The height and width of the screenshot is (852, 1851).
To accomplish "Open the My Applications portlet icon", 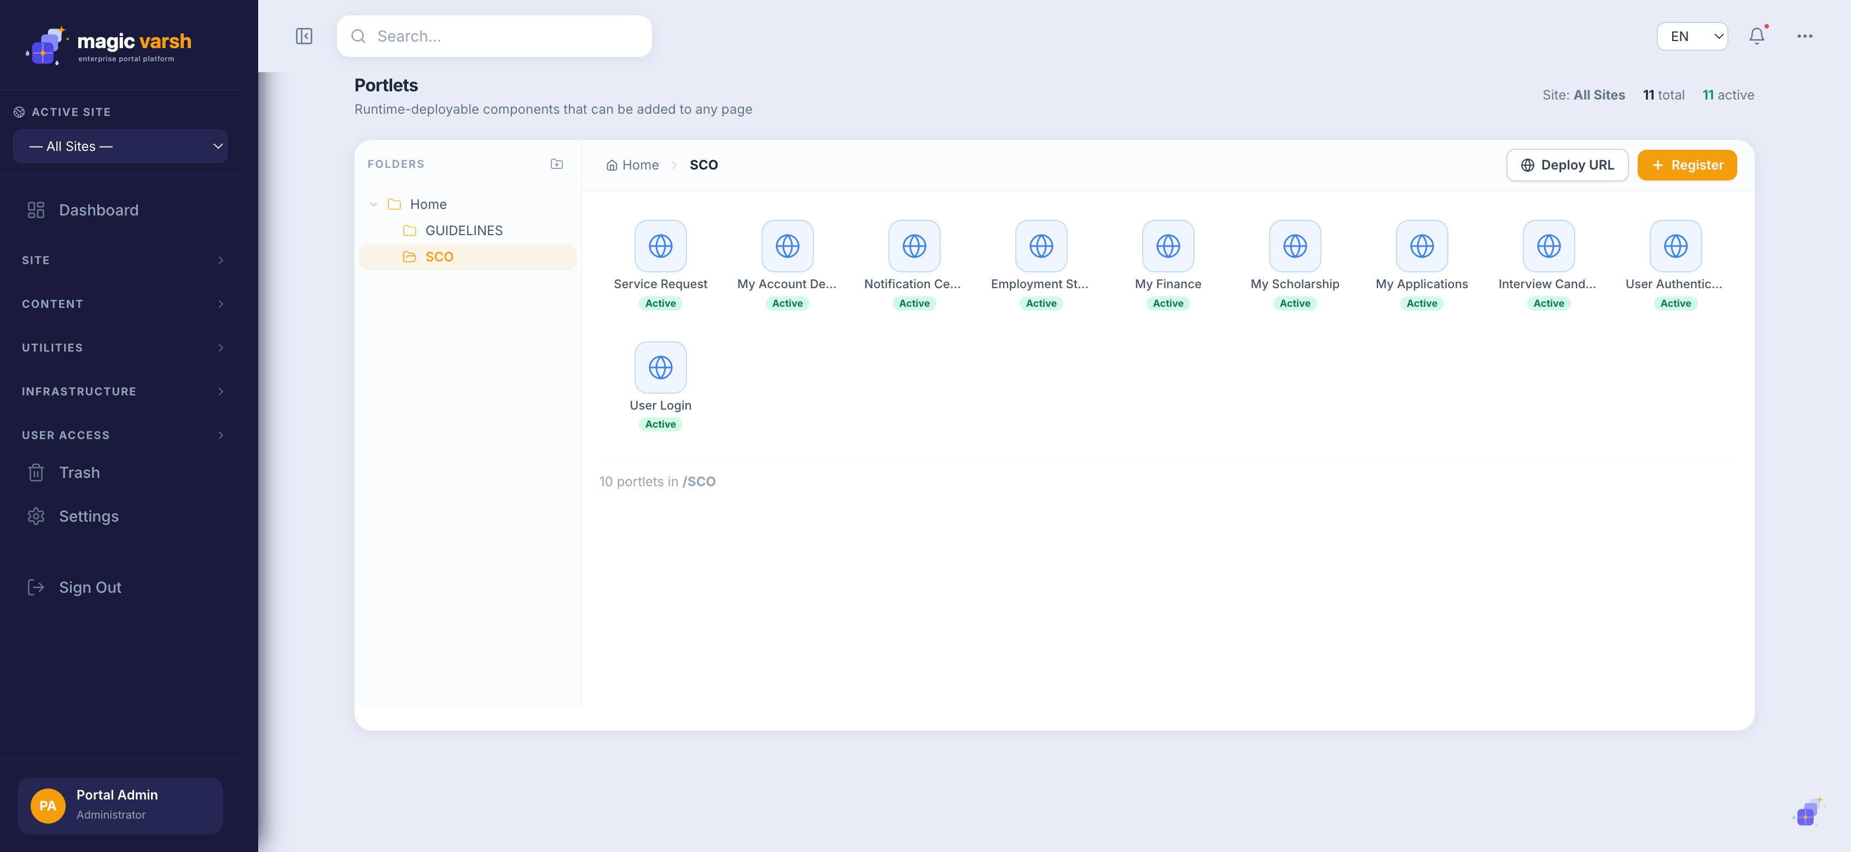I will point(1422,246).
